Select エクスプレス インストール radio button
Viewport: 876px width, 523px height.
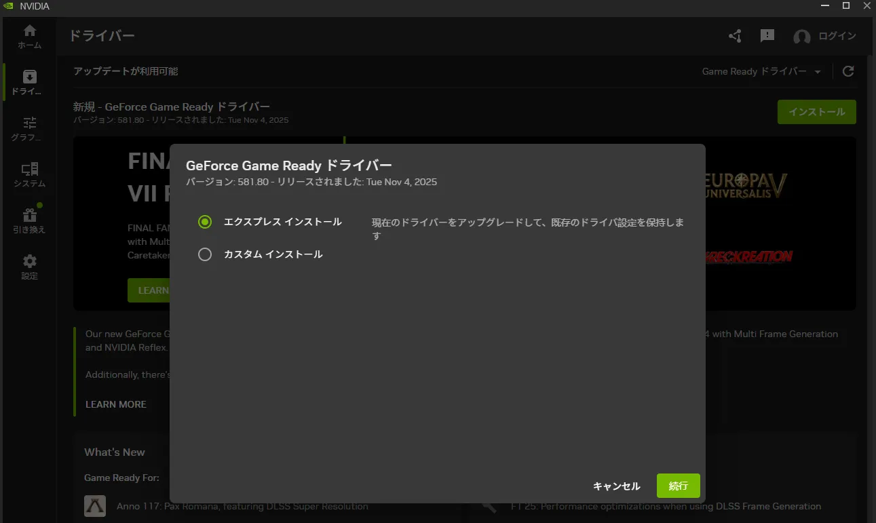[x=205, y=222]
